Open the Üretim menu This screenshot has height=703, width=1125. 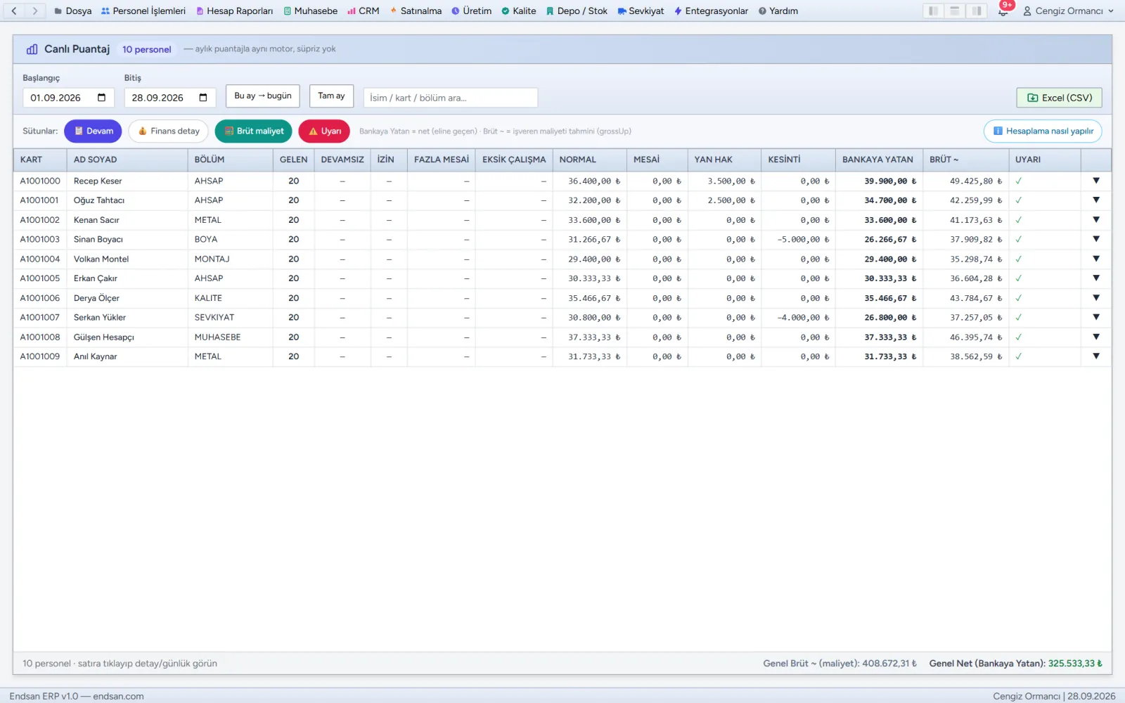pyautogui.click(x=472, y=11)
